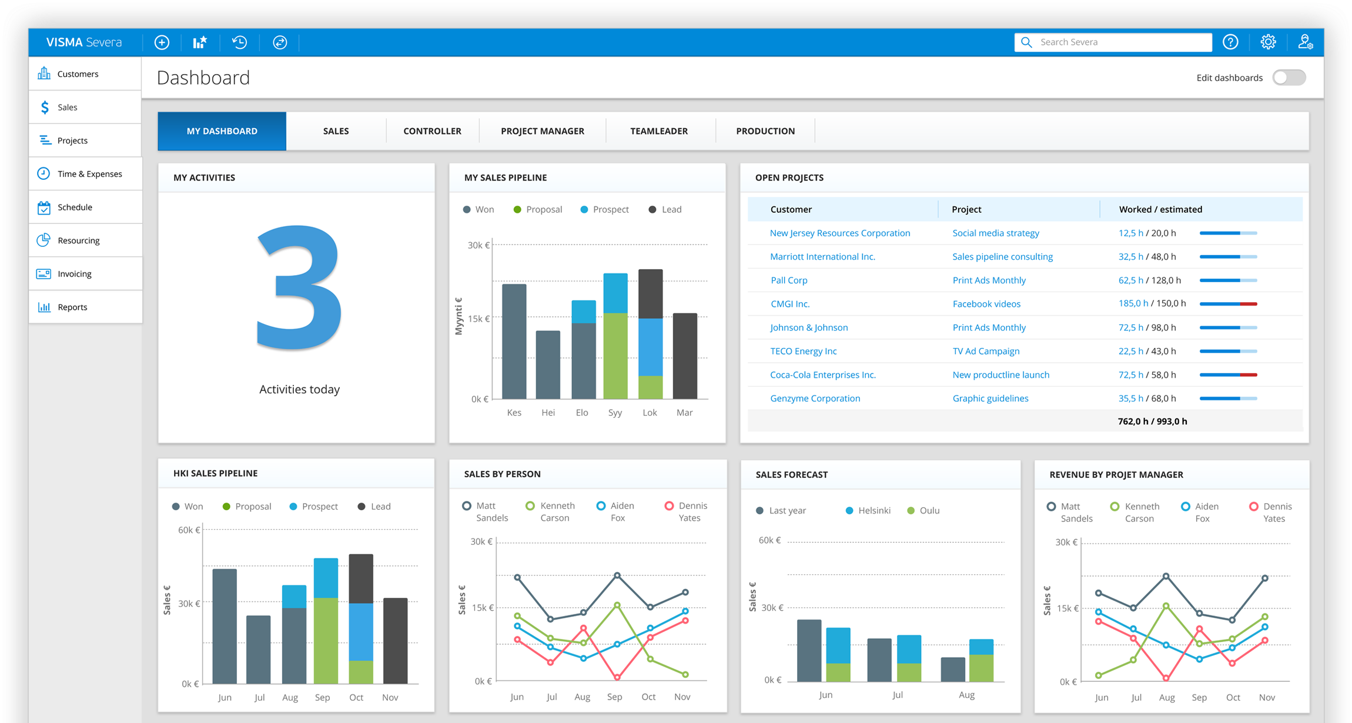Screen dimensions: 1352x723
Task: Open the settings gear icon
Action: point(1268,42)
